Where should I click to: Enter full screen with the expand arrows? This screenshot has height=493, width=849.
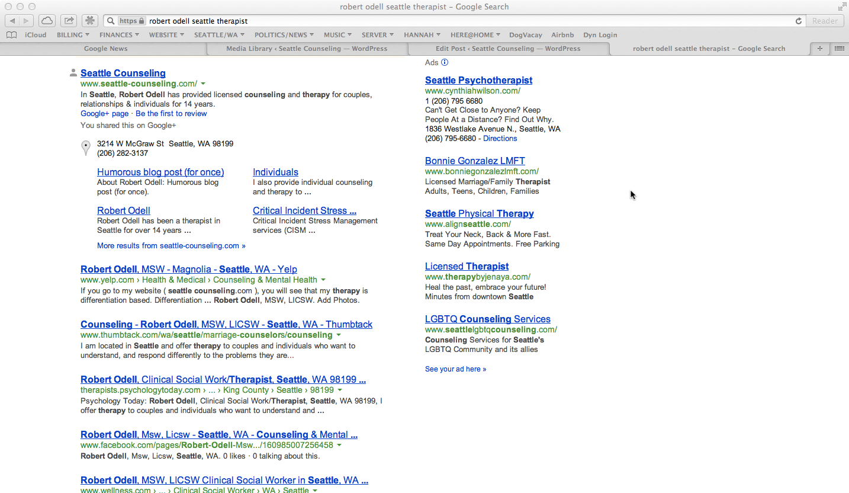(x=841, y=7)
